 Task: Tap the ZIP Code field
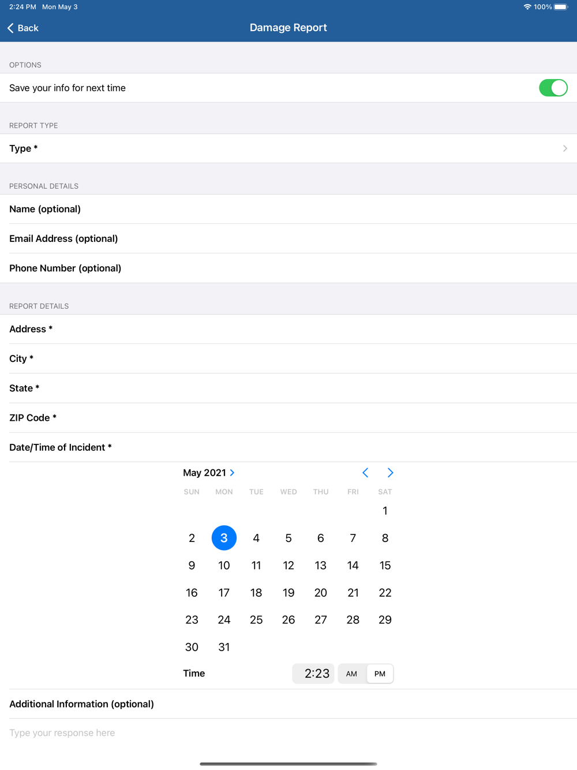tap(288, 418)
